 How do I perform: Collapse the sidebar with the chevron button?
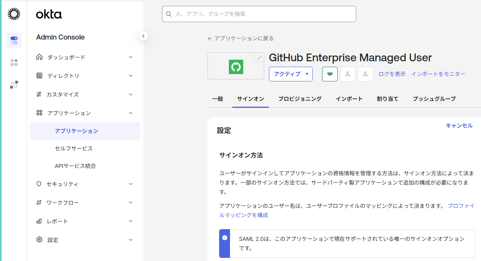point(143,36)
